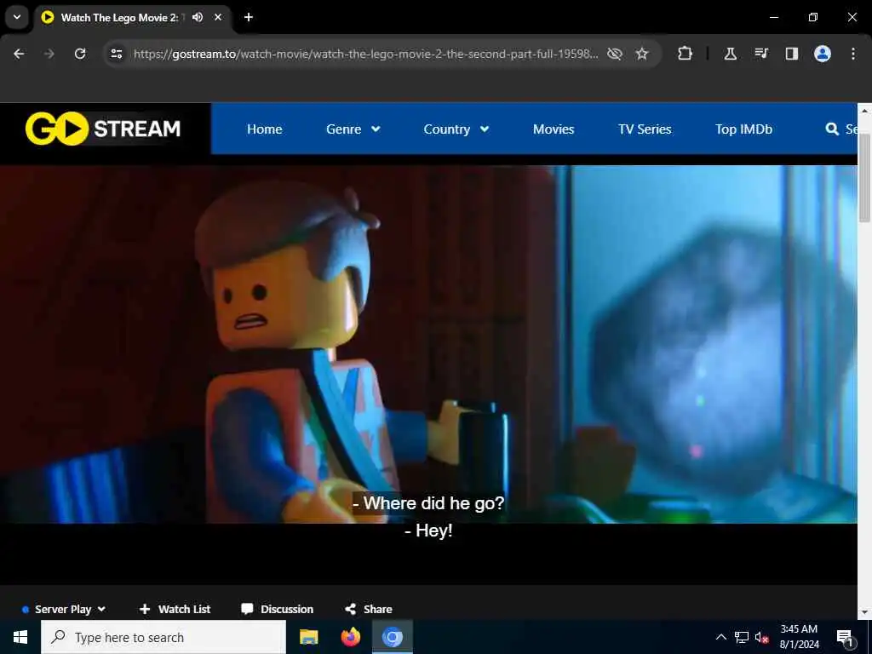Open the Home page link

[x=264, y=129]
